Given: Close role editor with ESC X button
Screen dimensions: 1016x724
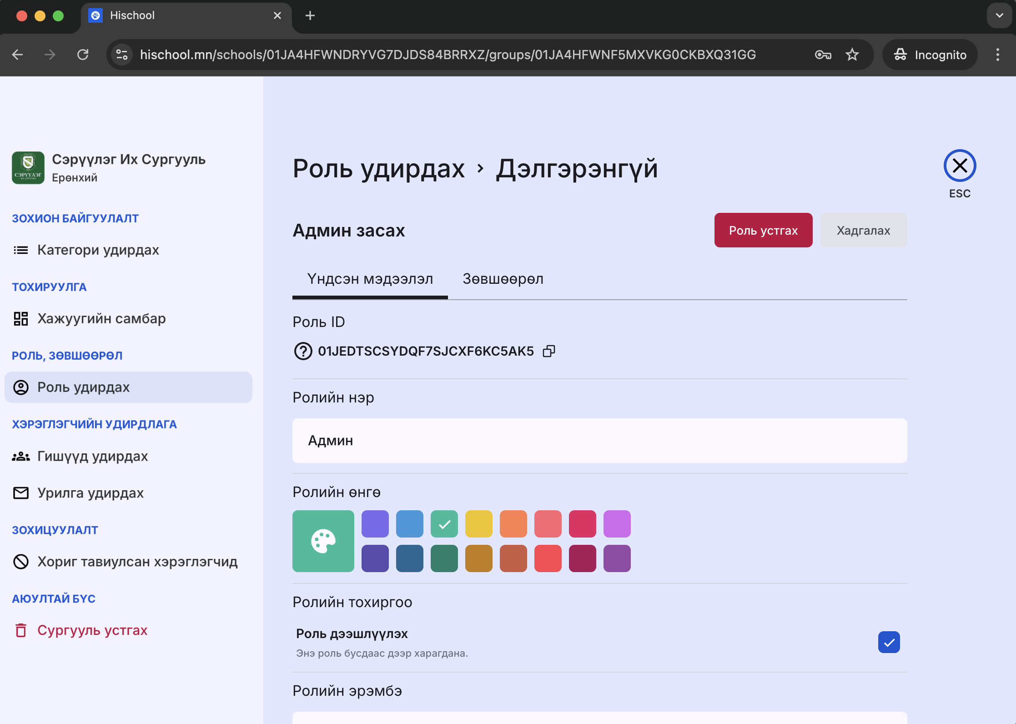Looking at the screenshot, I should (x=960, y=166).
